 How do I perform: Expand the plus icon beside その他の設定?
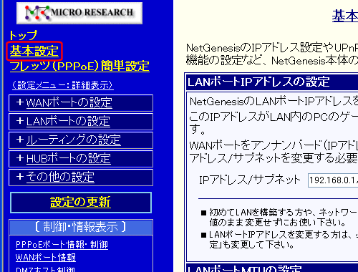pyautogui.click(x=20, y=177)
